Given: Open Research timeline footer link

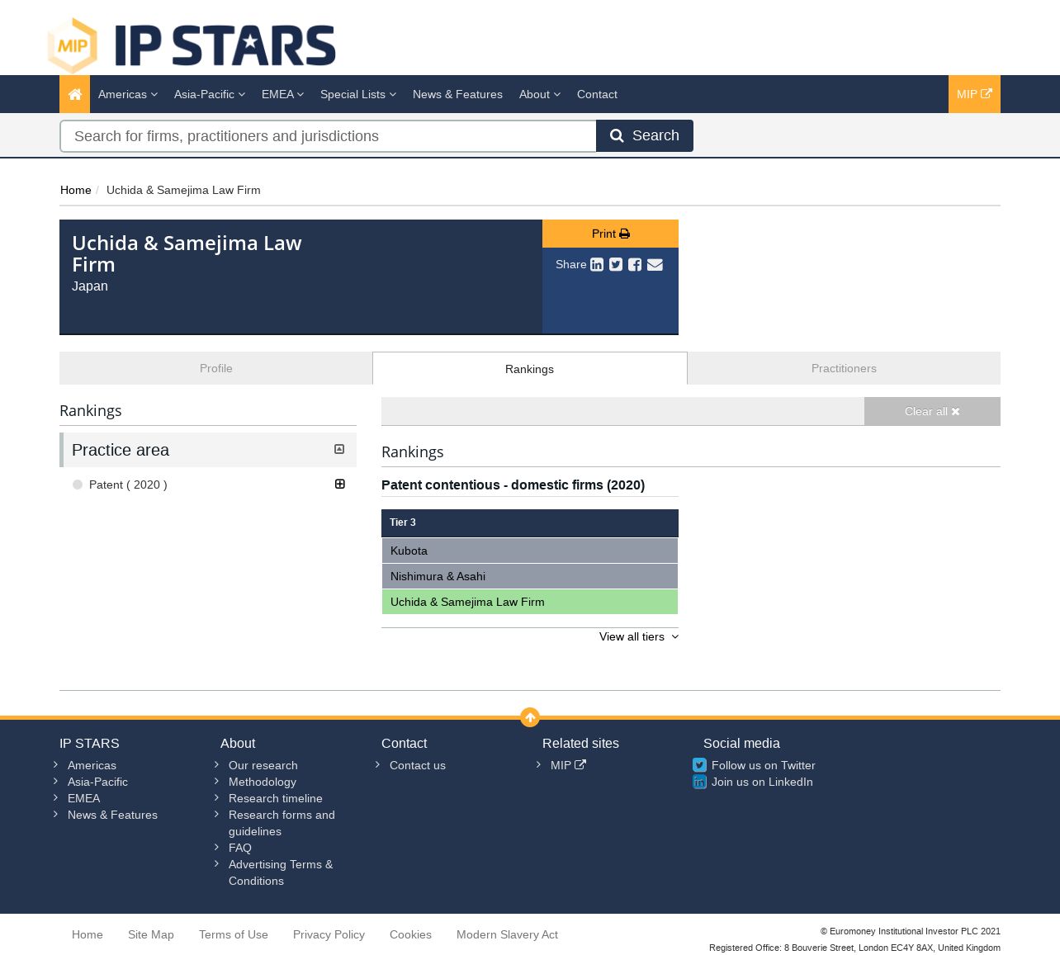Looking at the screenshot, I should tap(276, 798).
